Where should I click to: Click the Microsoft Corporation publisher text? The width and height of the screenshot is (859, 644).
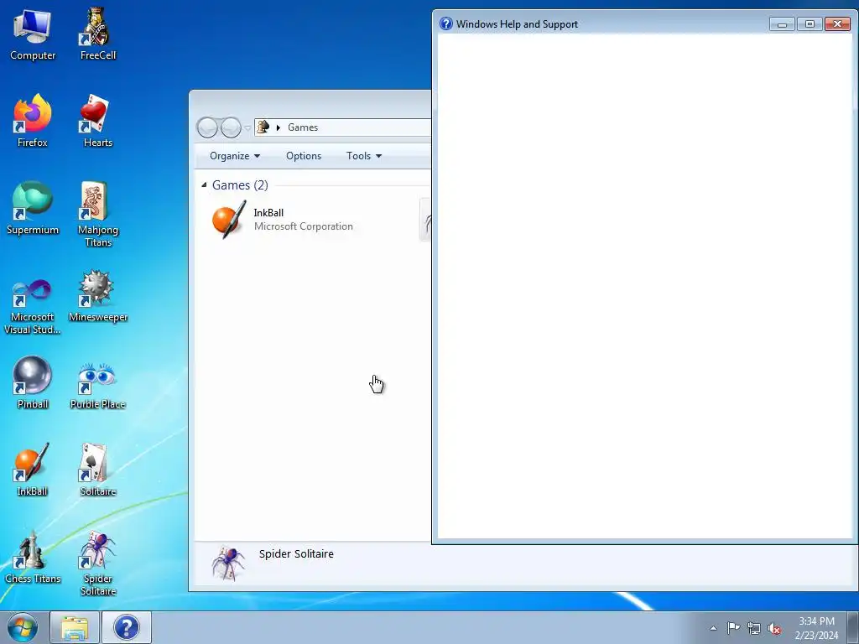(304, 226)
